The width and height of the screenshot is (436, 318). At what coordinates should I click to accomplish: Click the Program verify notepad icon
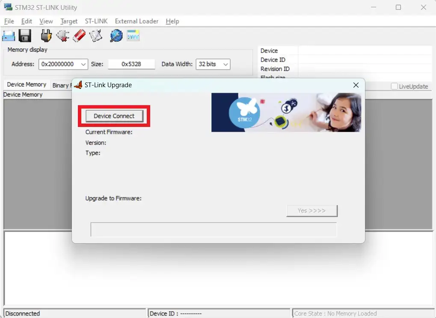(96, 36)
